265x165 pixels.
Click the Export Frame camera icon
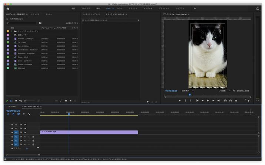coord(236,100)
